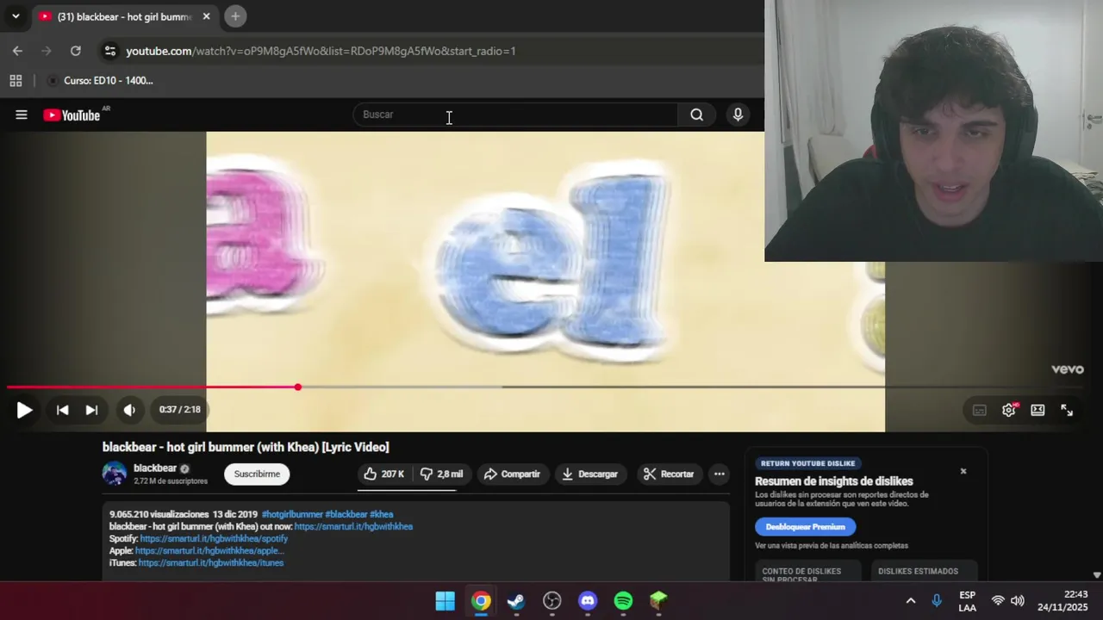The width and height of the screenshot is (1103, 620).
Task: Click the Recortar clip button
Action: (669, 474)
